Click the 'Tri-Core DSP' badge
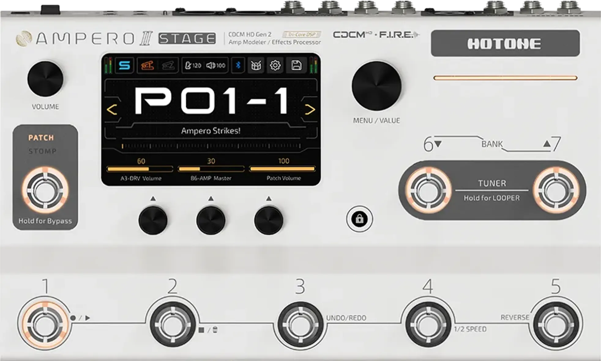Screen dimensions: 601x361 pyautogui.click(x=302, y=34)
